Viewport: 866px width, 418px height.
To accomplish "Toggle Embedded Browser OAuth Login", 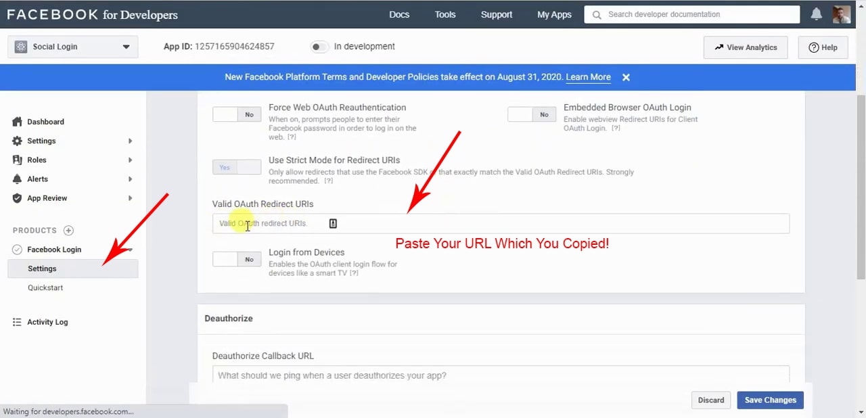I will click(532, 114).
